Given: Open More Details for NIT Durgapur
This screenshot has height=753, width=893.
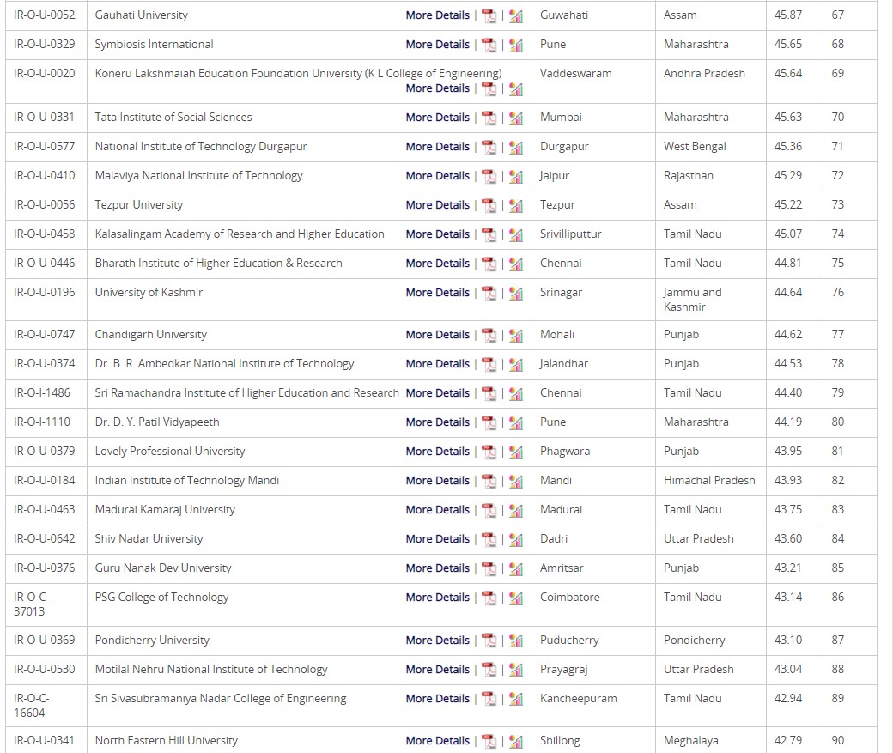Looking at the screenshot, I should coord(437,146).
